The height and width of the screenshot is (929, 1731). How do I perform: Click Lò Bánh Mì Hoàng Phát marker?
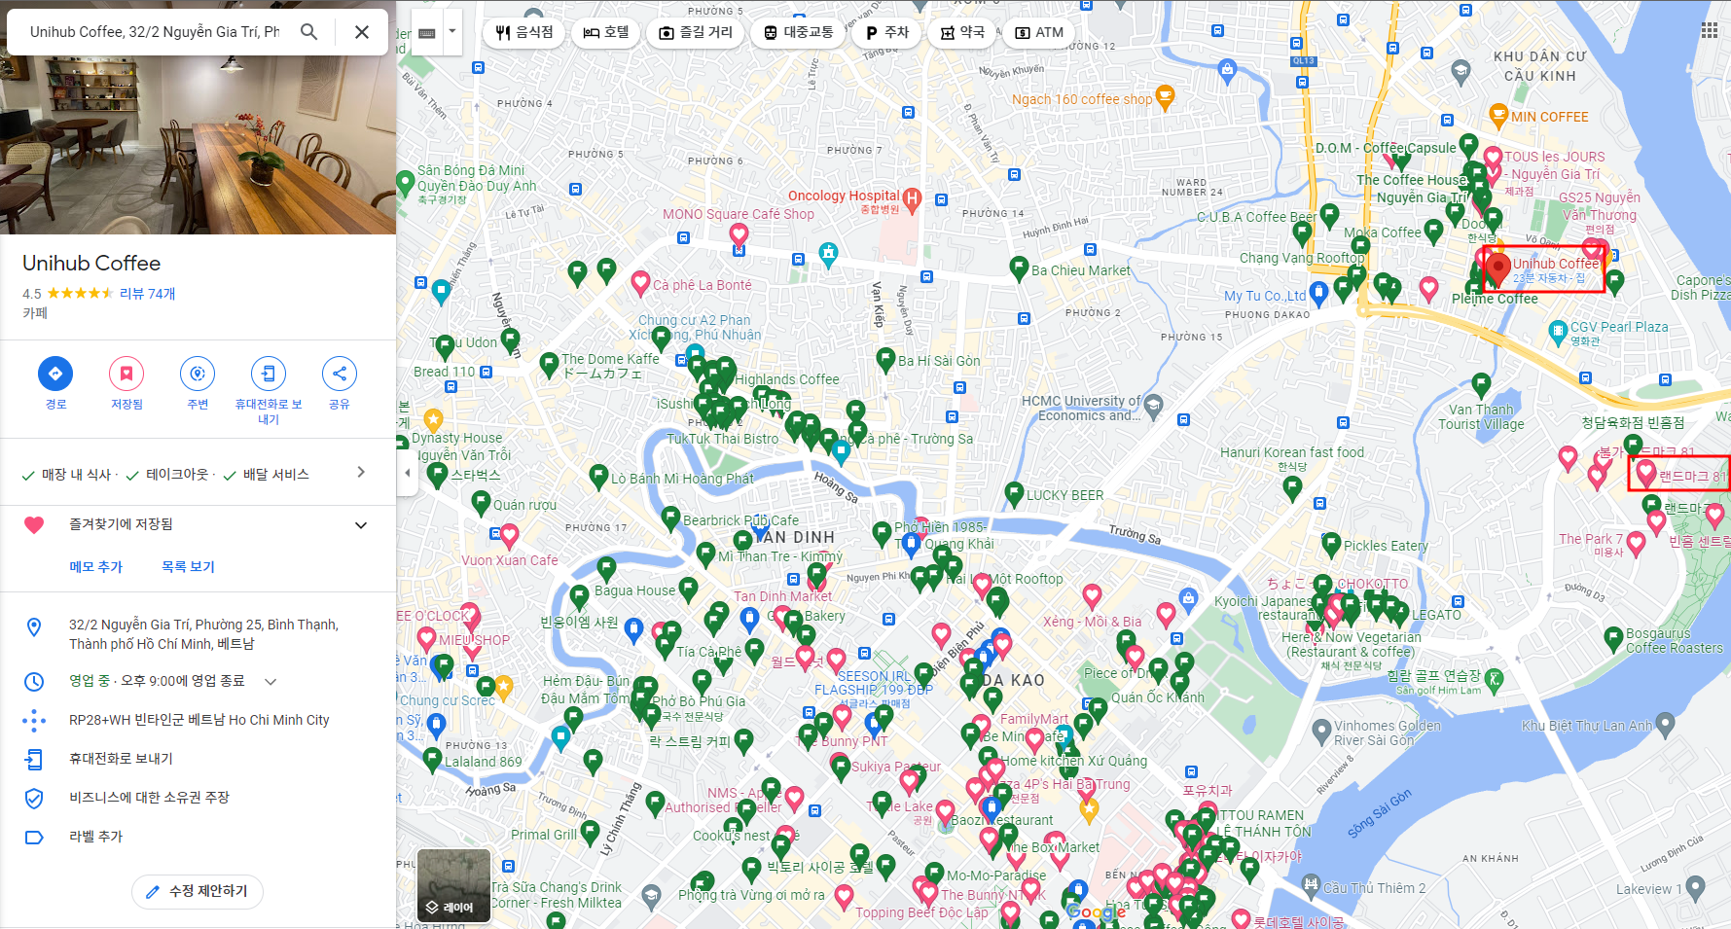(599, 476)
